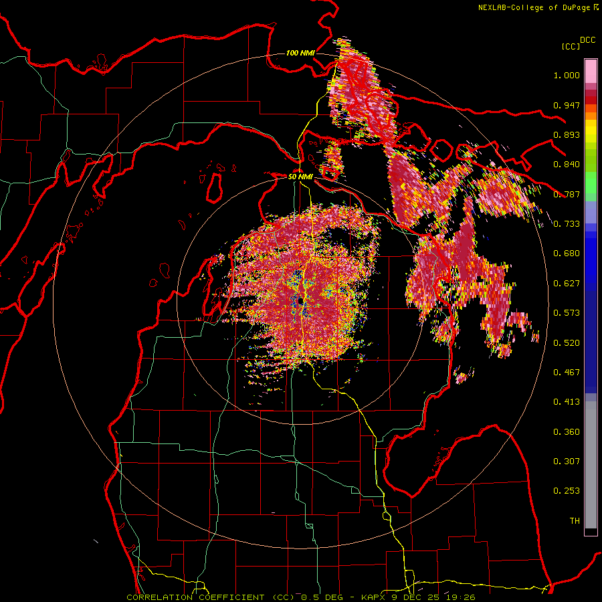
Task: Click the 0.787 scale value
Action: click(567, 194)
